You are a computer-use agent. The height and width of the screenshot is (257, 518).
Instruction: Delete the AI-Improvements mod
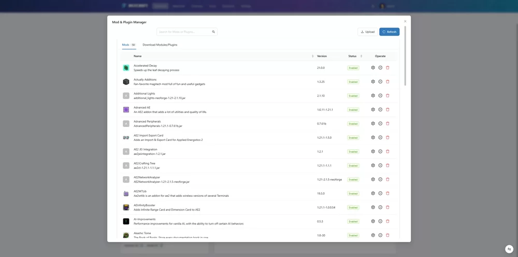pos(387,221)
